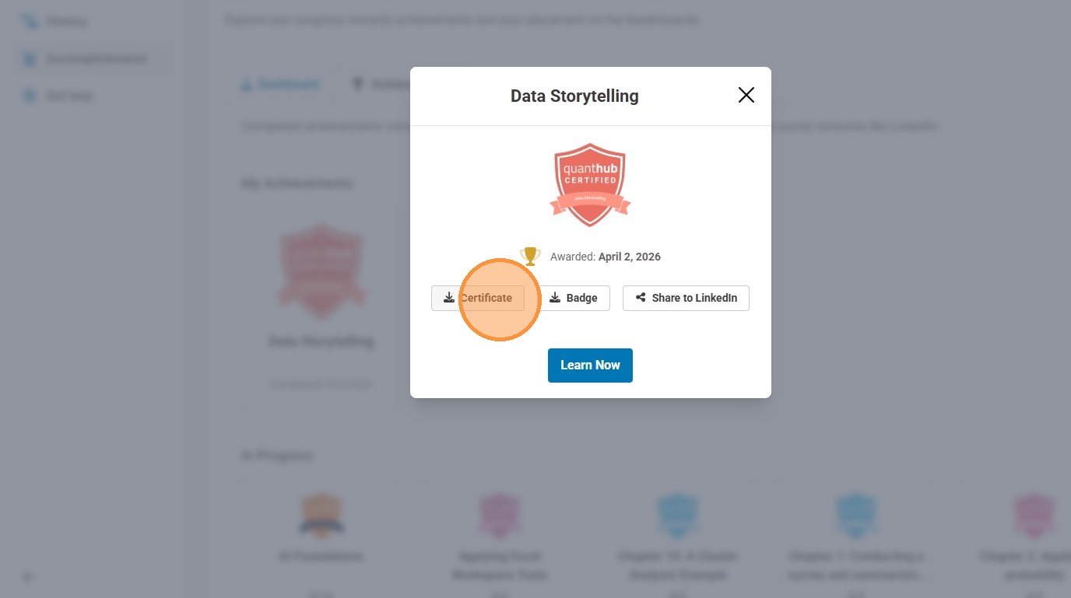The width and height of the screenshot is (1071, 598).
Task: Collapse the sidebar using the bottom arrow
Action: [28, 577]
